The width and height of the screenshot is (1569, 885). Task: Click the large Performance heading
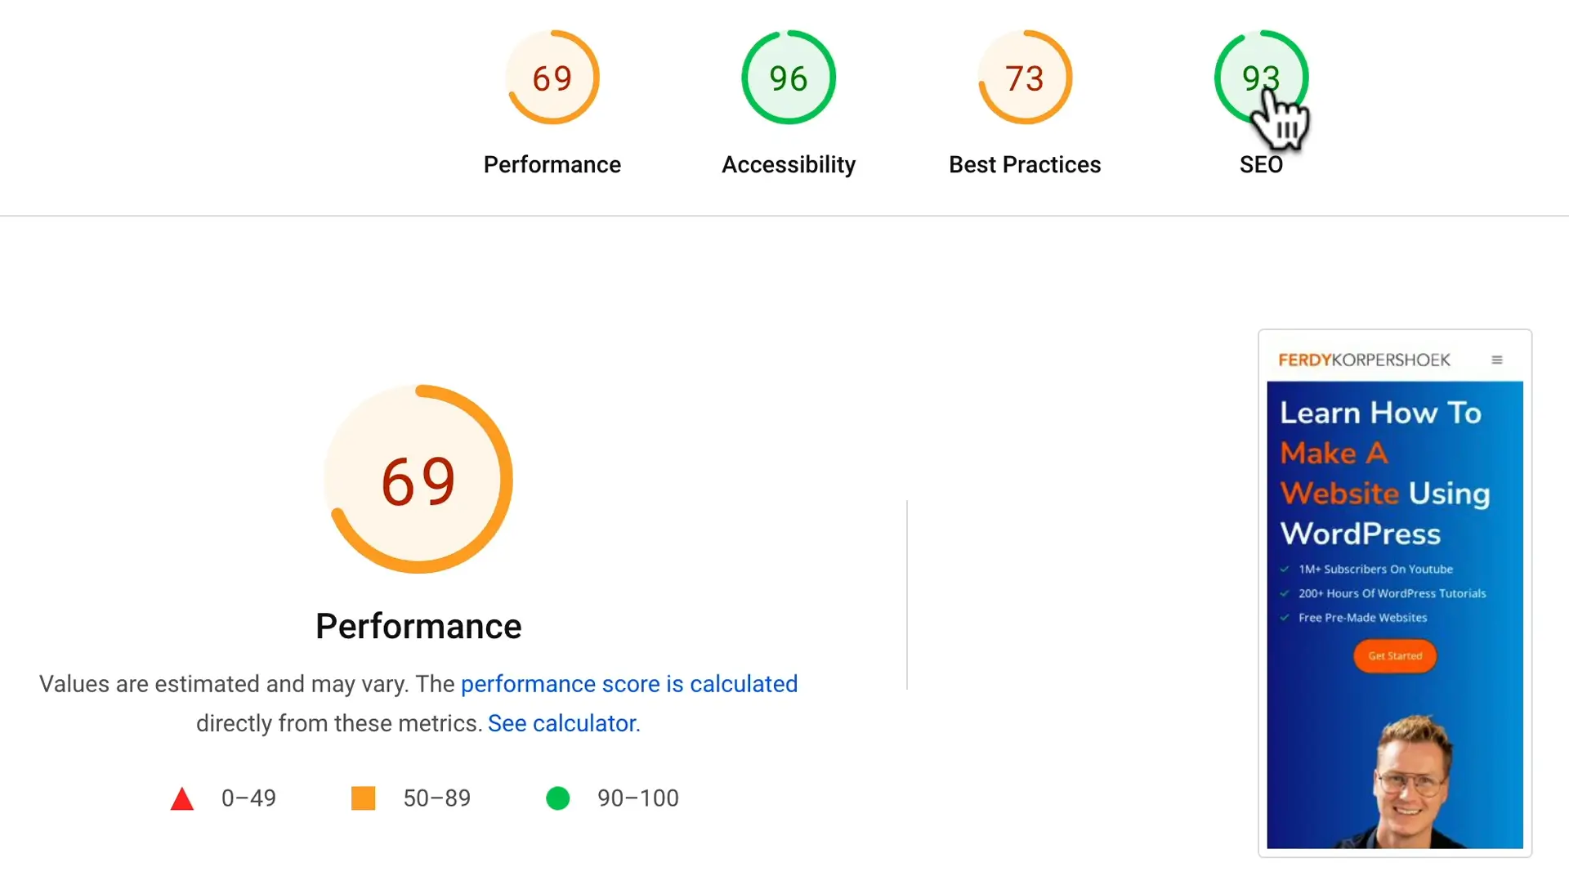coord(418,627)
